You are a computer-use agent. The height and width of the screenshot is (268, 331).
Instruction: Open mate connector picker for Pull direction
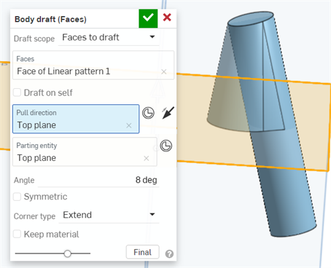coord(148,113)
